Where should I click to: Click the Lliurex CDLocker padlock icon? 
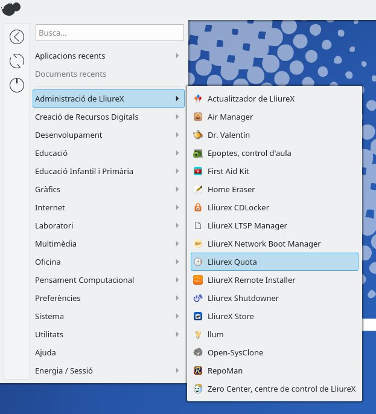point(197,207)
